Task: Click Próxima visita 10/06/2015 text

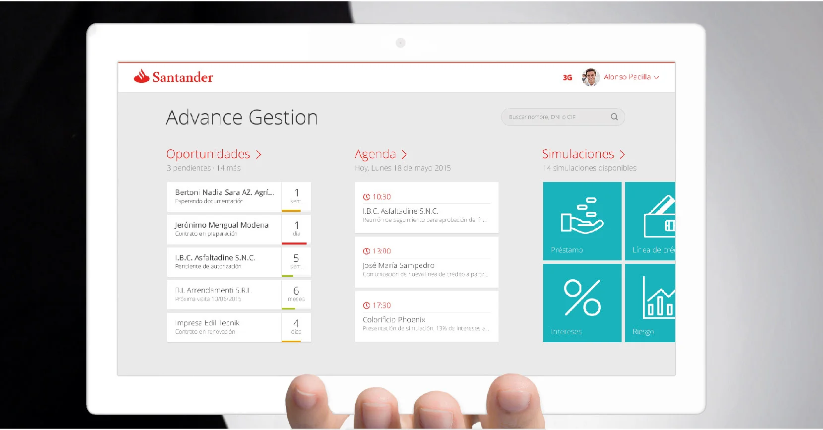Action: pyautogui.click(x=208, y=299)
